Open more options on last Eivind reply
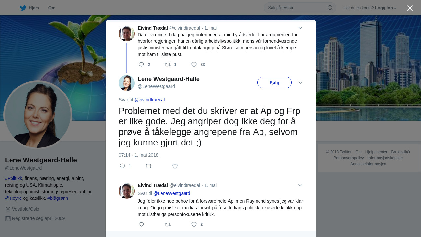The image size is (421, 237). click(300, 185)
